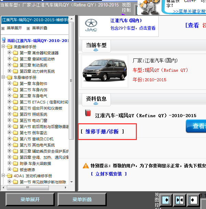
Task: Click the 菜单展开 list icon at tree top
Action: (3, 28)
